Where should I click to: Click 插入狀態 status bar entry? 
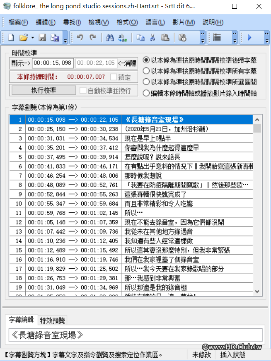coord(233,355)
